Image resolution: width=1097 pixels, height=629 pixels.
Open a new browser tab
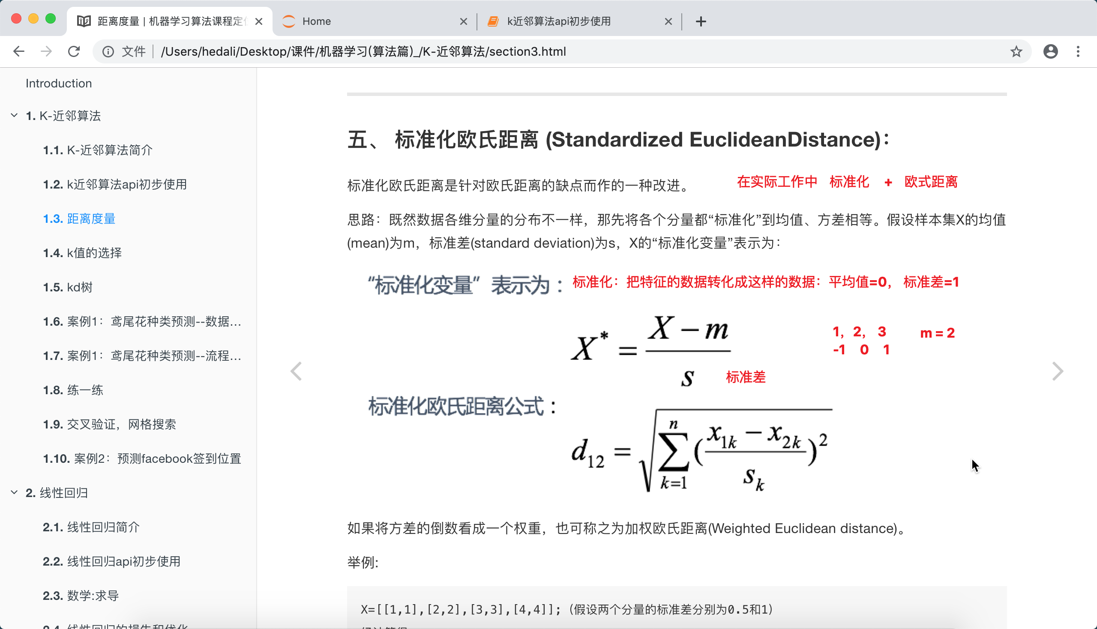click(701, 21)
